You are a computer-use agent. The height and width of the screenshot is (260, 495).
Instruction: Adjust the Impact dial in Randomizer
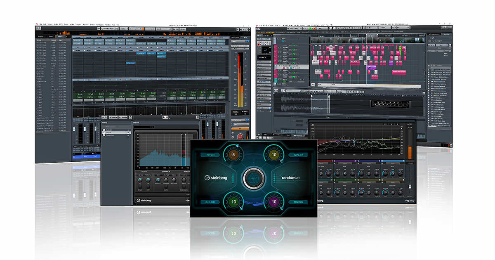(x=273, y=155)
